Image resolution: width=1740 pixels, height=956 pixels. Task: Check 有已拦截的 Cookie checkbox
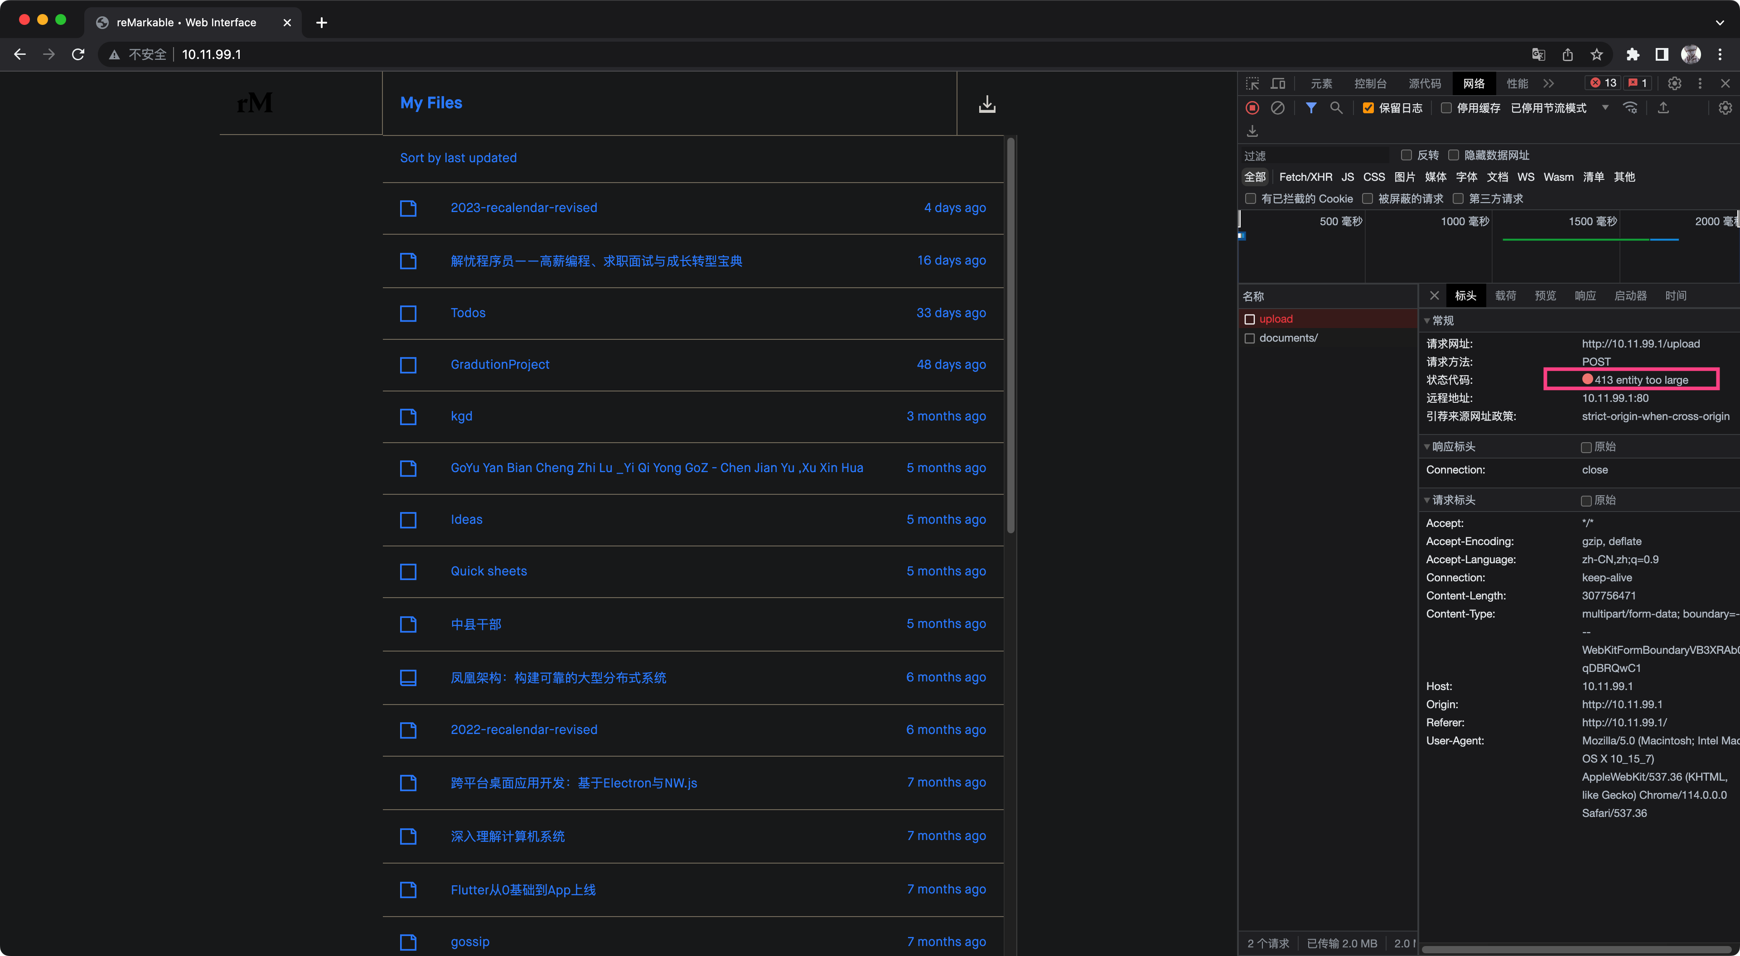tap(1250, 198)
